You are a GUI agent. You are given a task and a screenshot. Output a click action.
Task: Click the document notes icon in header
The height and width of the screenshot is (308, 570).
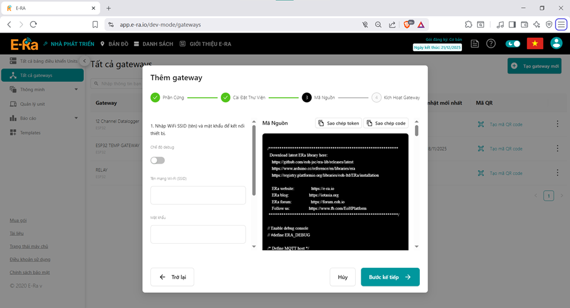point(475,43)
